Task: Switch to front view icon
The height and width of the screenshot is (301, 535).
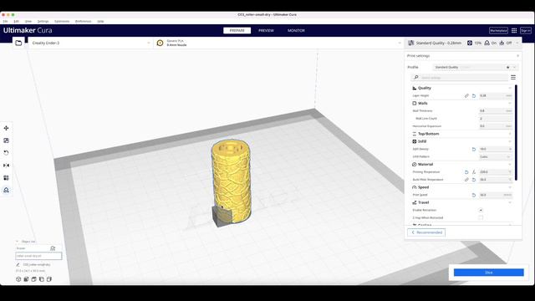Action: 26,279
